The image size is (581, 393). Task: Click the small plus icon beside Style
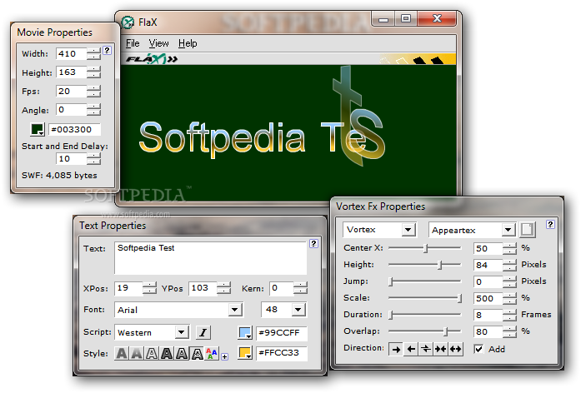(x=224, y=356)
